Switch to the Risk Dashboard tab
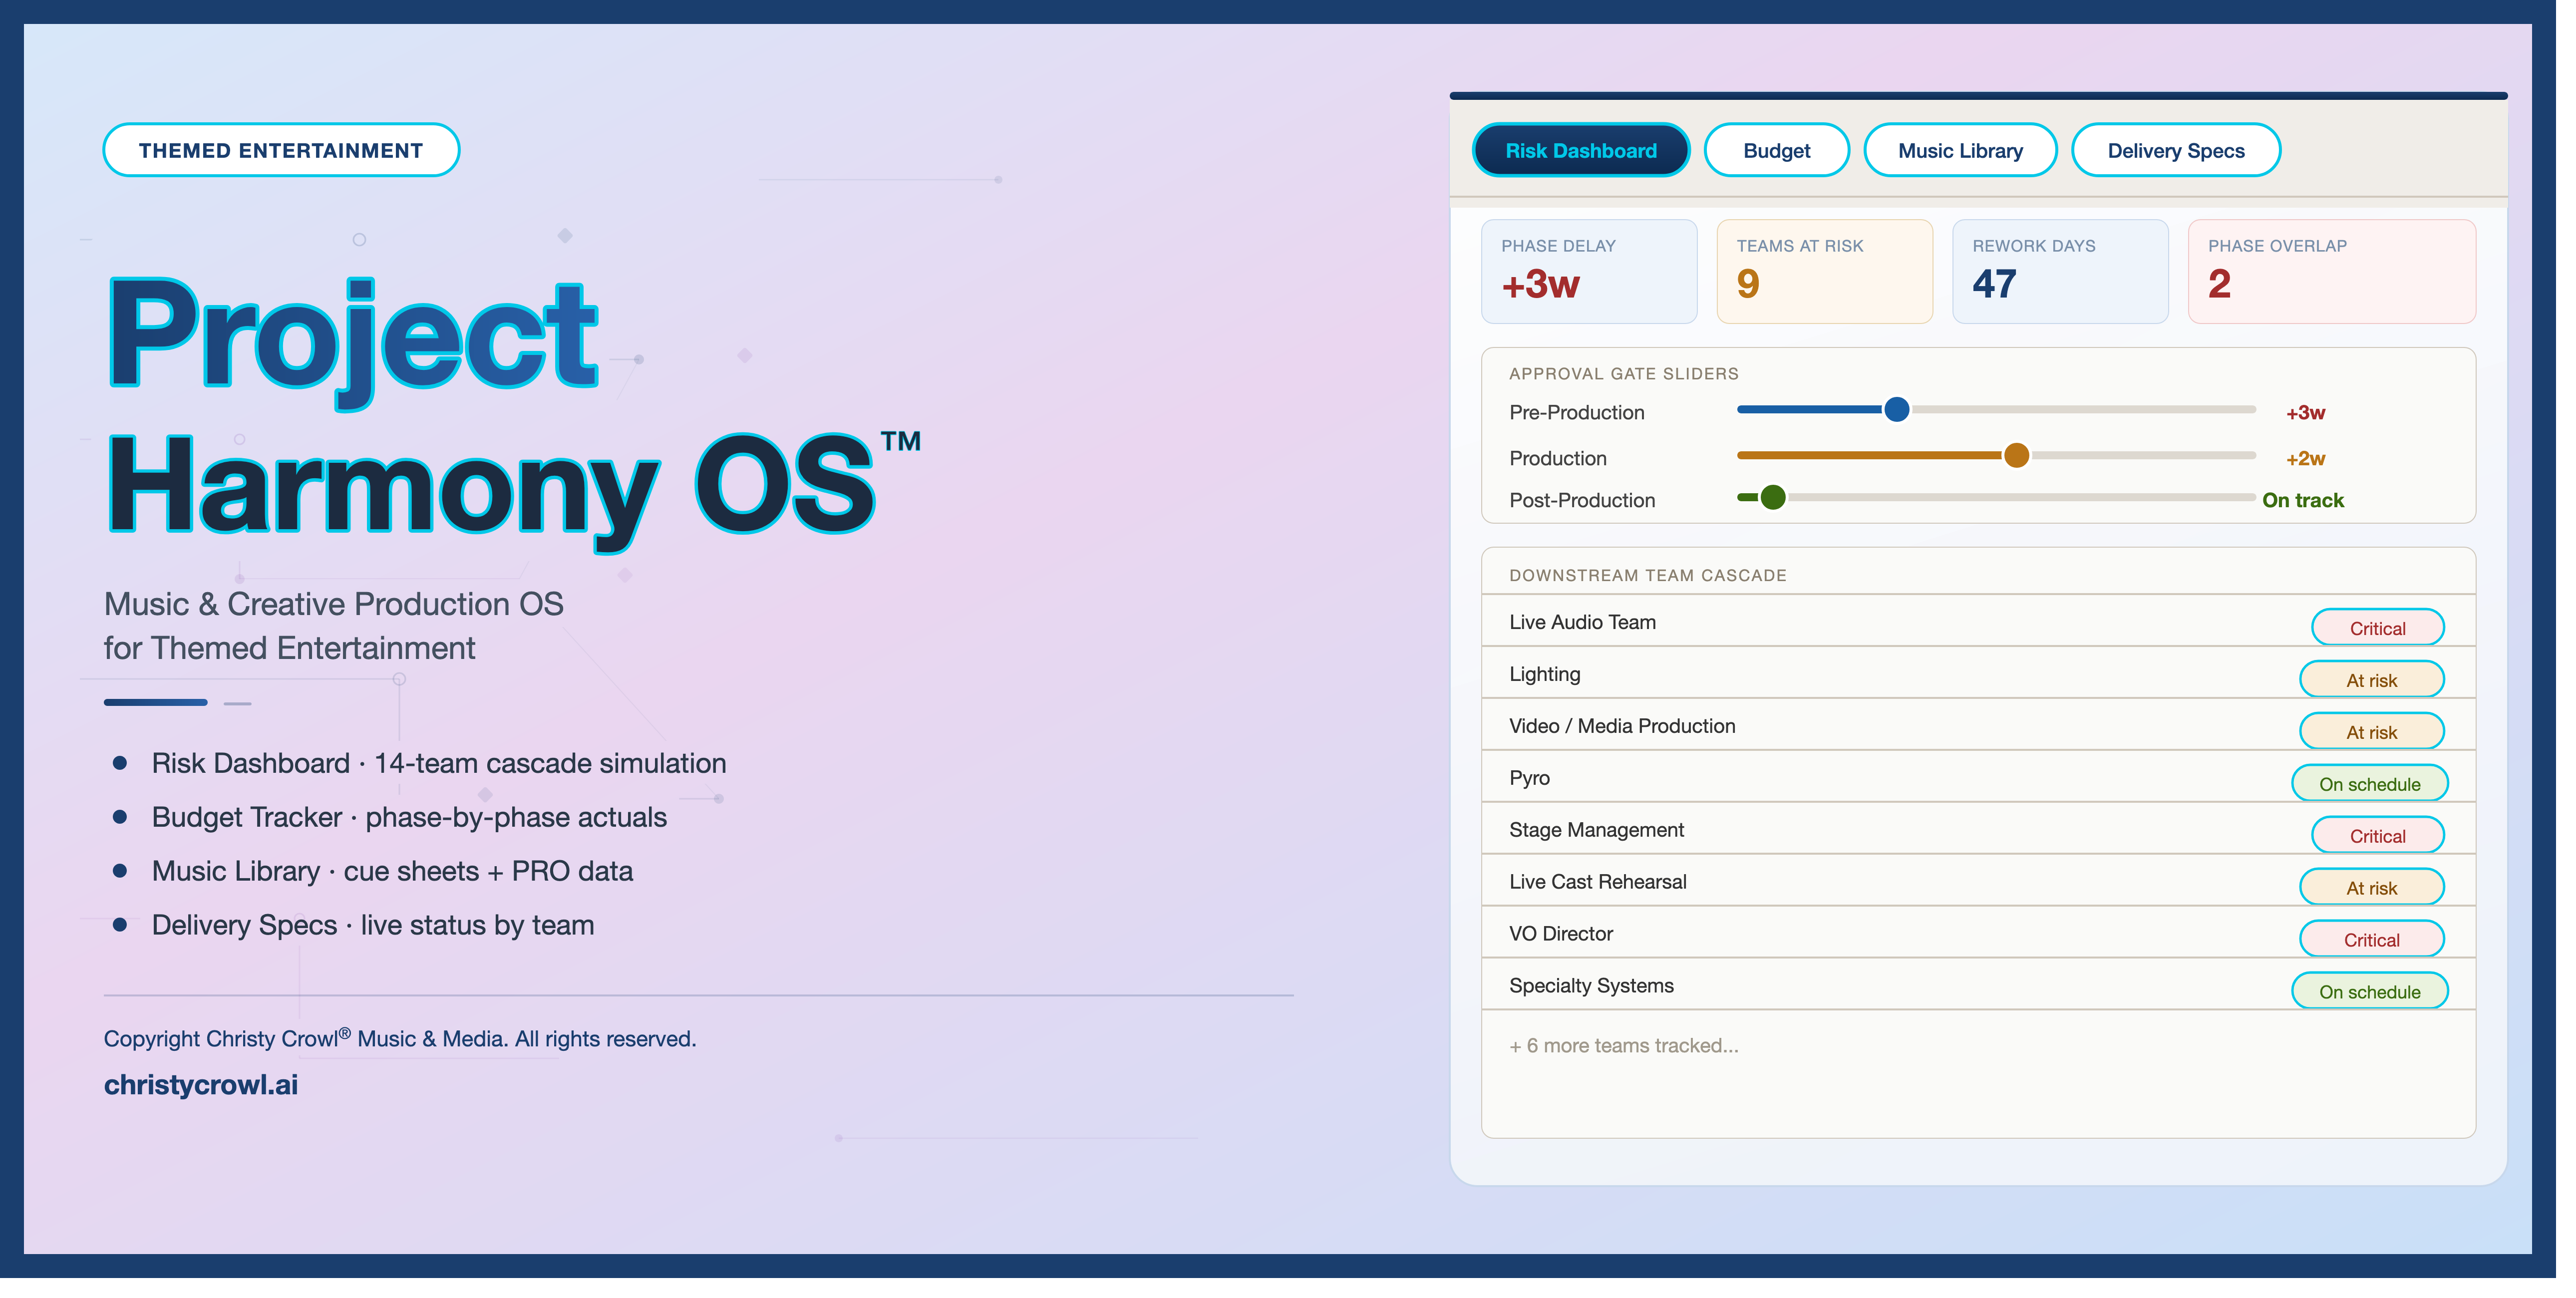 [x=1580, y=150]
